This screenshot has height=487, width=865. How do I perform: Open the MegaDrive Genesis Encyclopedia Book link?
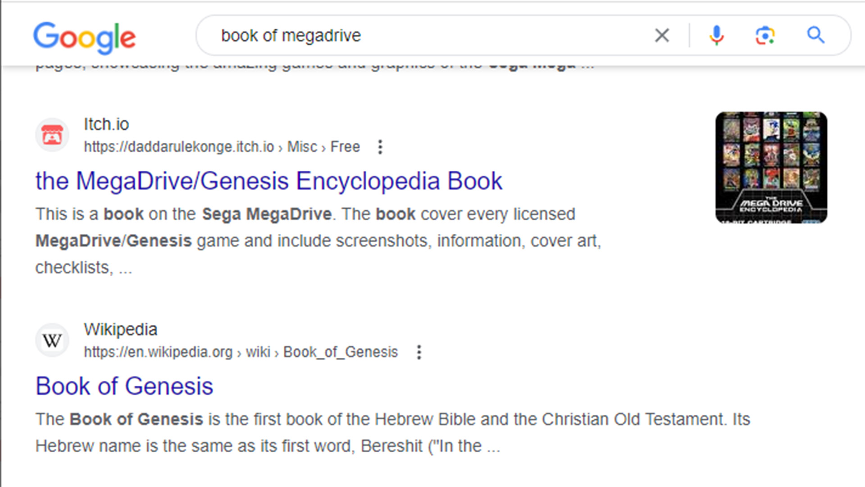pyautogui.click(x=269, y=181)
